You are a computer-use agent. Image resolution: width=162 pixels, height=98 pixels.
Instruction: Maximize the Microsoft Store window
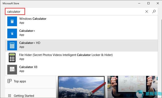(149, 3)
